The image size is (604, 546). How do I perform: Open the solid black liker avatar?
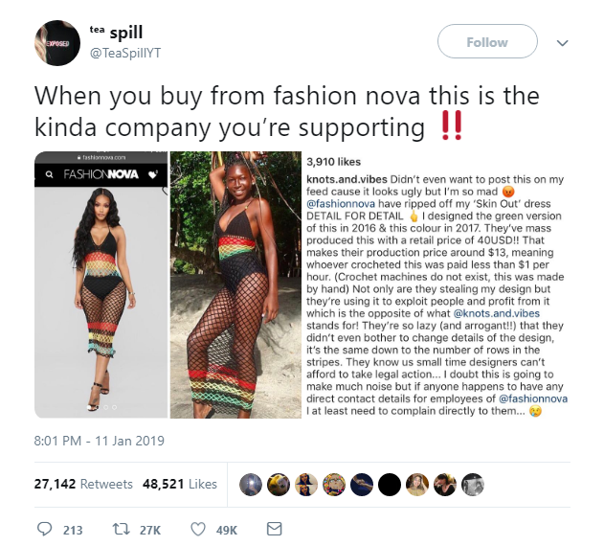tap(389, 485)
